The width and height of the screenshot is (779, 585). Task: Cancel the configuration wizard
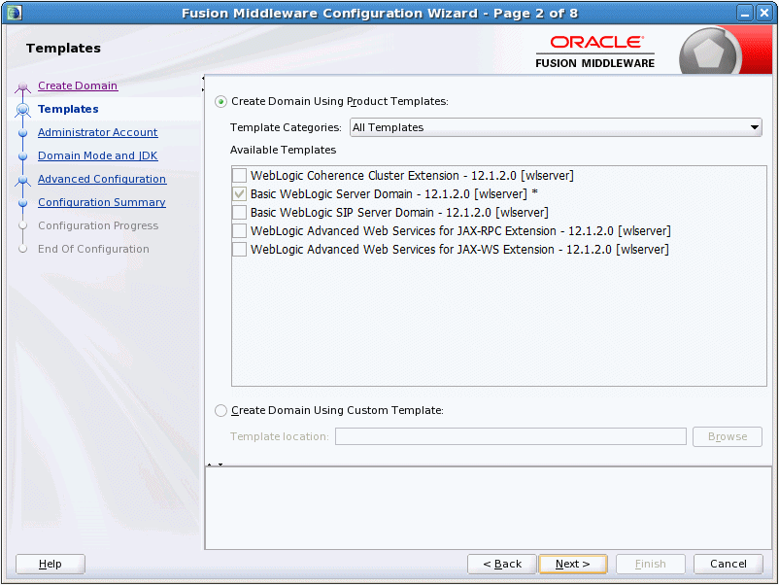tap(728, 565)
